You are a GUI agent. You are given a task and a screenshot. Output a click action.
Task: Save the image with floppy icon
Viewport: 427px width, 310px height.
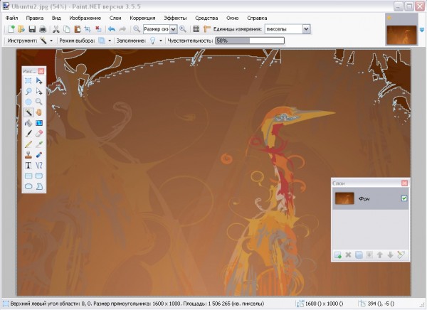coord(32,29)
